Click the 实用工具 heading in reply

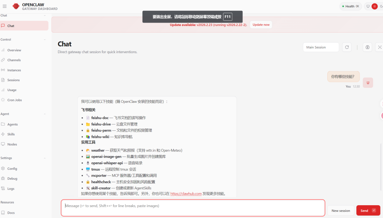88,142
